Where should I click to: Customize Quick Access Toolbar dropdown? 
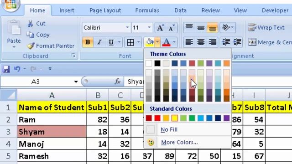[50, 69]
